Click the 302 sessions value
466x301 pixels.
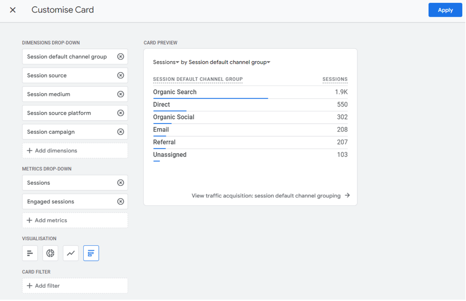pyautogui.click(x=342, y=117)
